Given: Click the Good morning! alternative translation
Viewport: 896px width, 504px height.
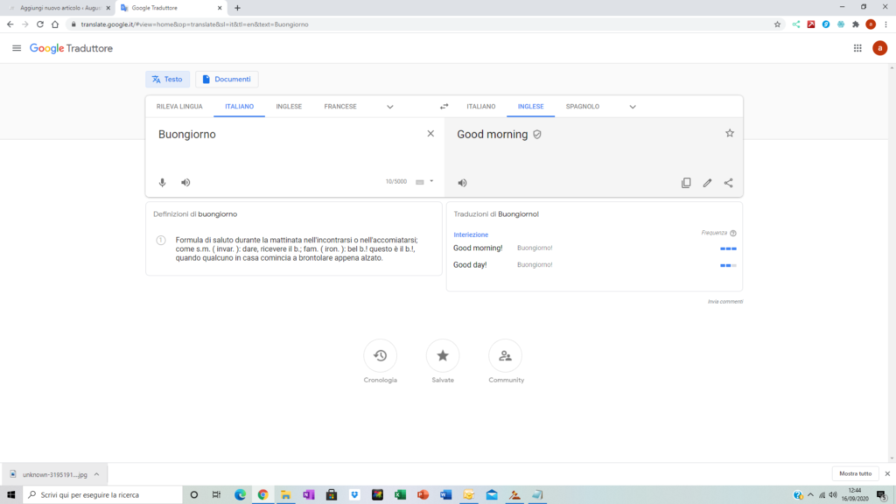Looking at the screenshot, I should click(479, 248).
